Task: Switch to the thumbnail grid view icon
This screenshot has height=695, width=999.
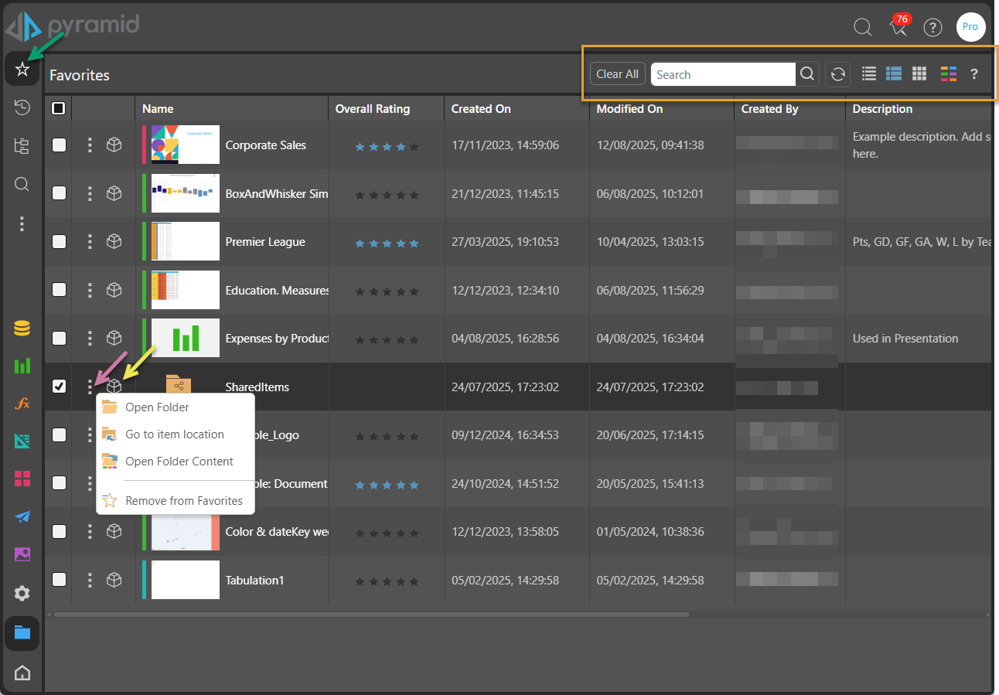Action: (919, 73)
